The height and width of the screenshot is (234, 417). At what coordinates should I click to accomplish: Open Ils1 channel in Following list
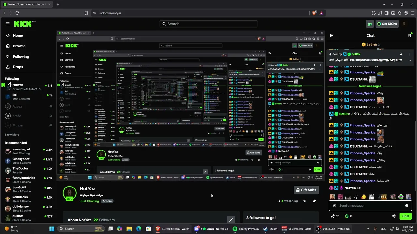29,97
